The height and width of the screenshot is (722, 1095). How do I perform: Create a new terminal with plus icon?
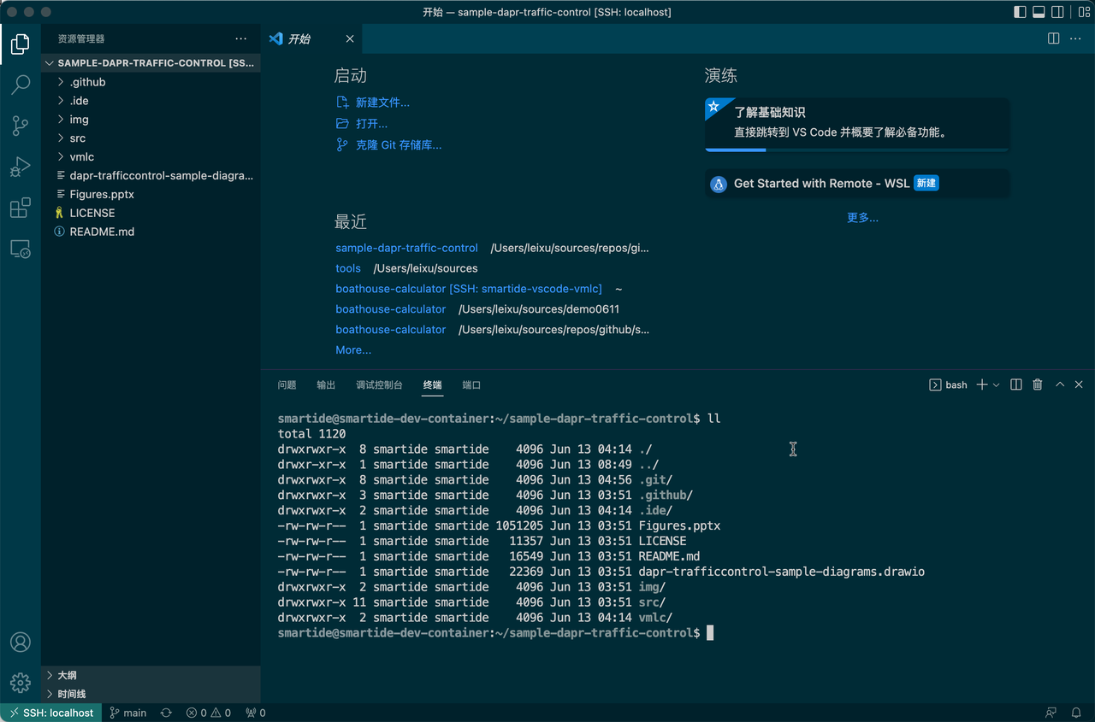982,384
